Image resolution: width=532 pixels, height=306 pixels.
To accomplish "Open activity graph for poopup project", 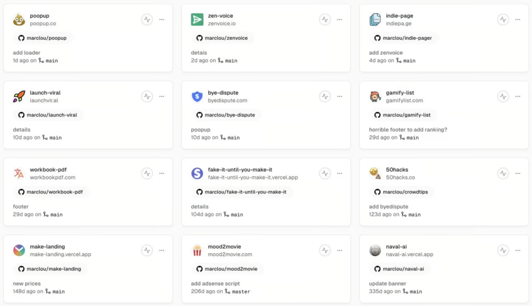I will (147, 20).
